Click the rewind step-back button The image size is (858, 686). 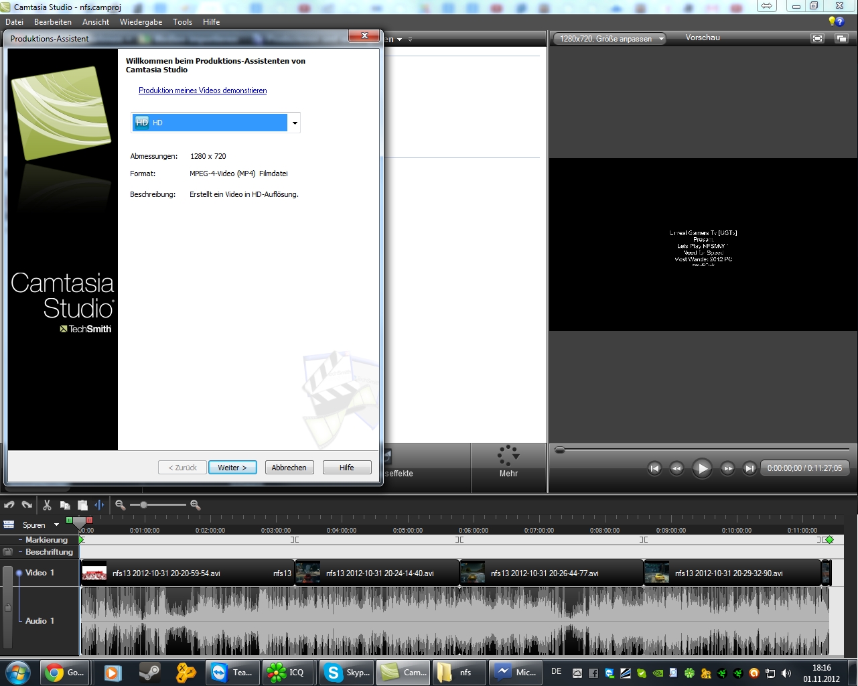coord(676,468)
